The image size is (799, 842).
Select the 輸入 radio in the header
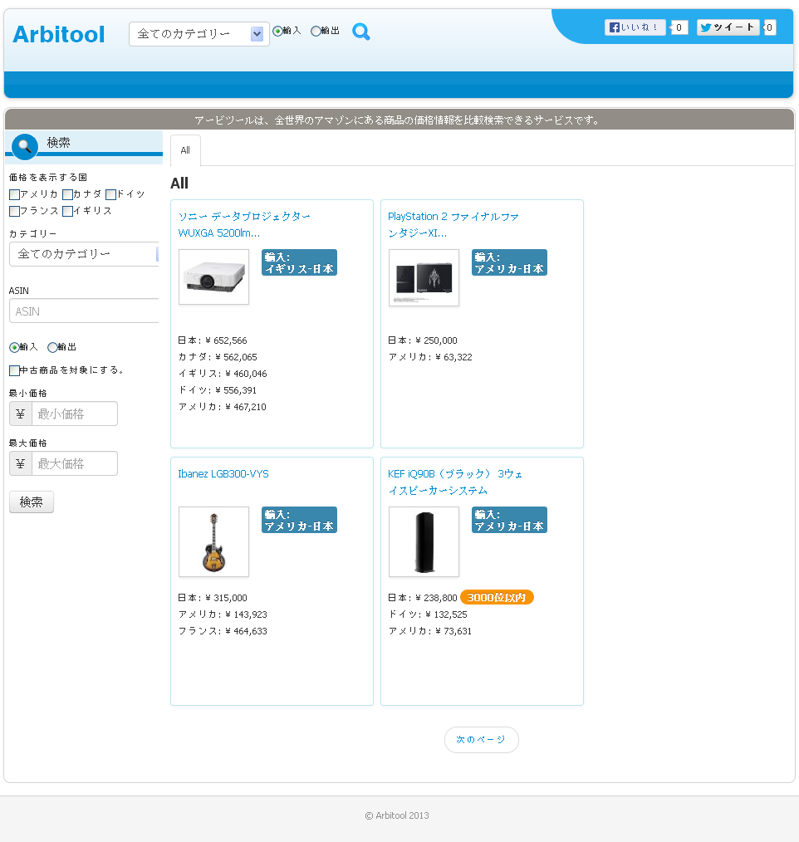[x=277, y=32]
